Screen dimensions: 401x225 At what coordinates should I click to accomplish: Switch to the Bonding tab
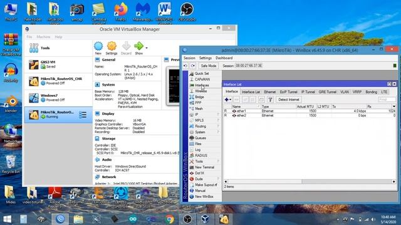[x=371, y=92]
